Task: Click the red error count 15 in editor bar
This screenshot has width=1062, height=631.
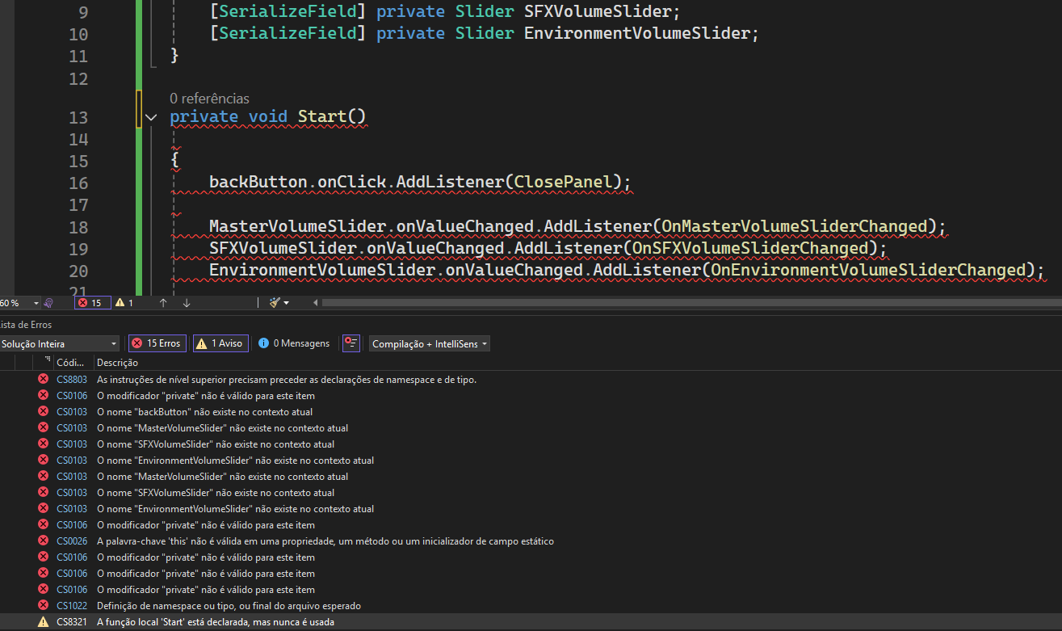Action: point(93,303)
